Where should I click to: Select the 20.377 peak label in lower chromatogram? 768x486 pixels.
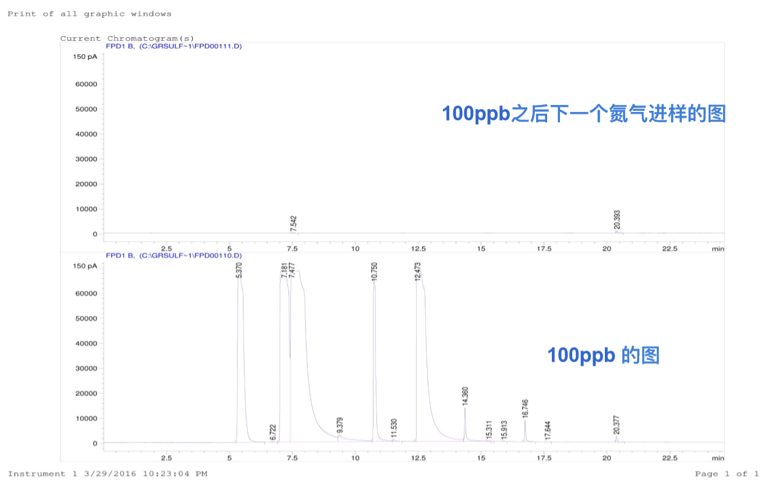pos(616,425)
